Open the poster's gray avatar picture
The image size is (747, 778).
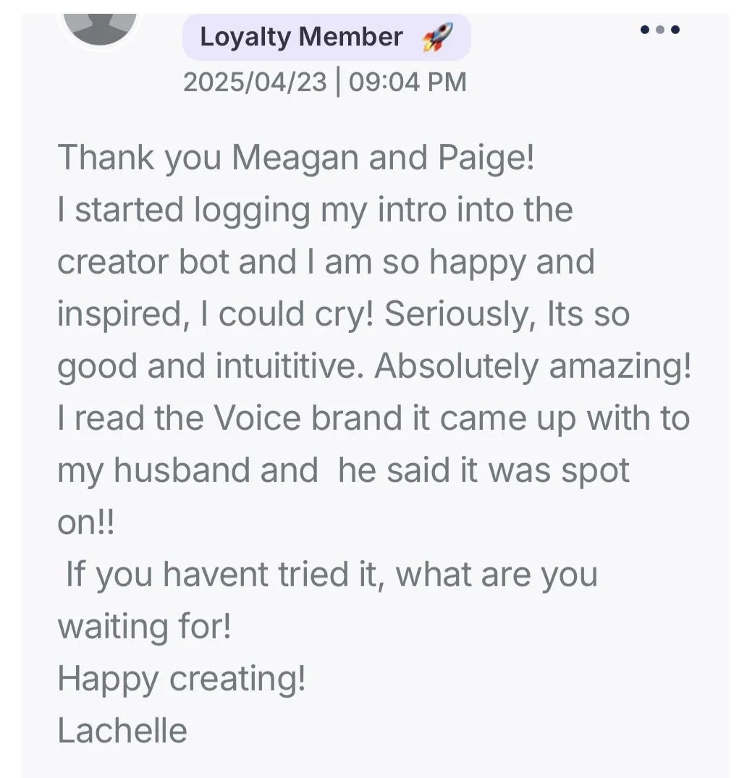tap(101, 28)
